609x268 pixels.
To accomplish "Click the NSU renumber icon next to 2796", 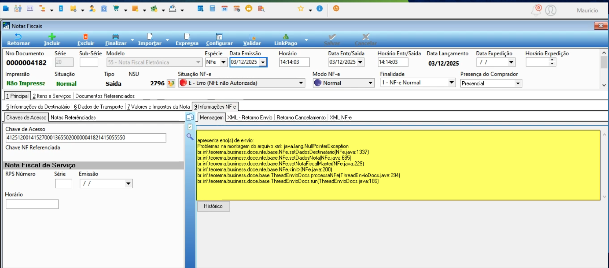I will click(171, 83).
